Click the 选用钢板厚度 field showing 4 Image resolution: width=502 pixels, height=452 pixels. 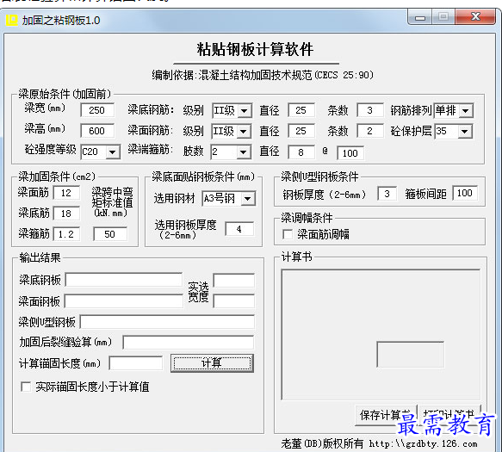point(239,229)
